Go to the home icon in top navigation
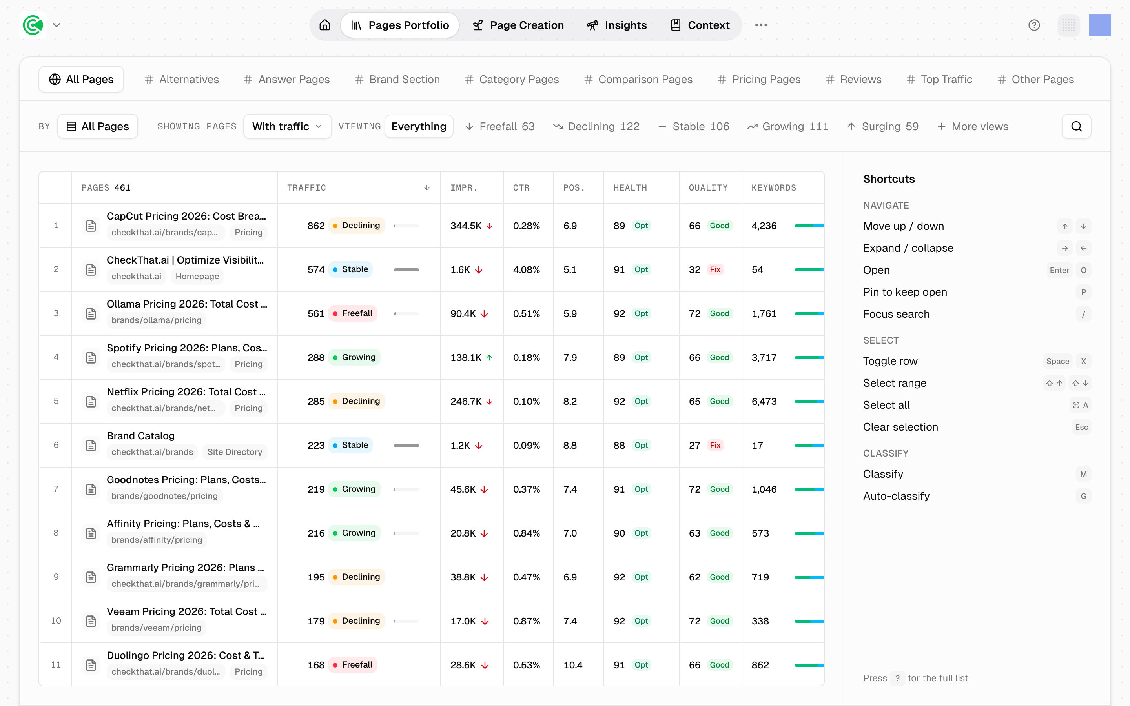 [324, 25]
